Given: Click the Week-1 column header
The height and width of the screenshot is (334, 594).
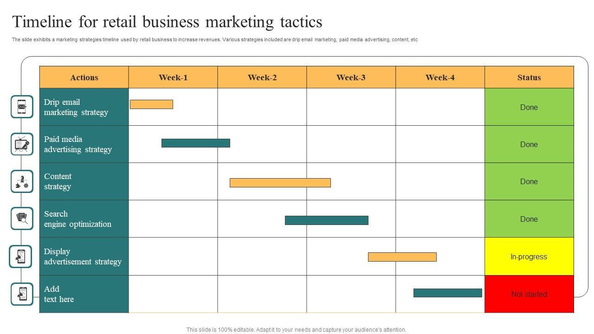Looking at the screenshot, I should [173, 77].
